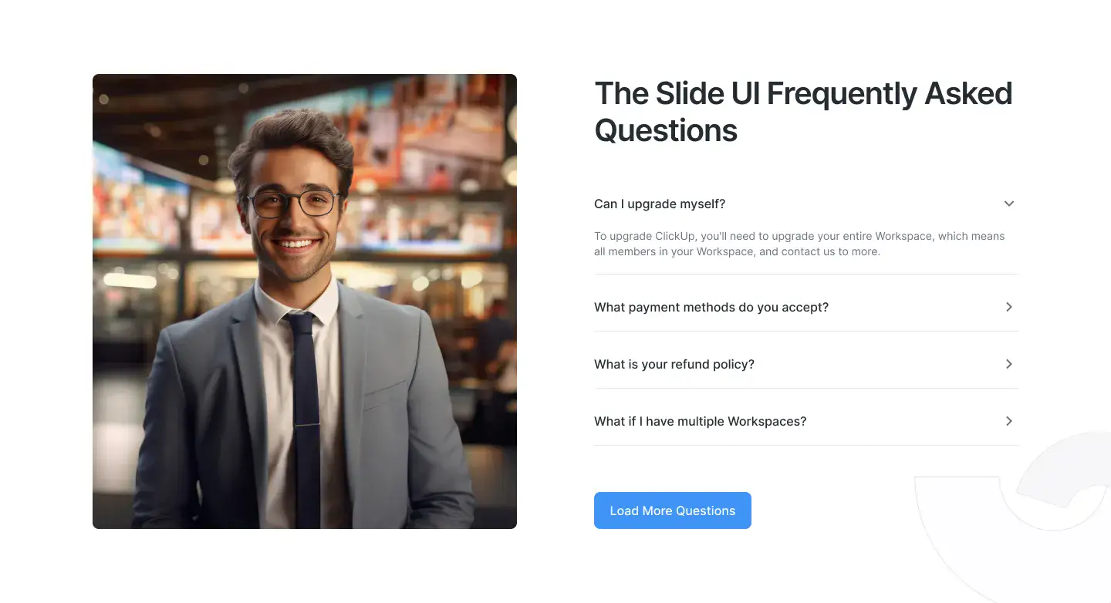1111x603 pixels.
Task: Click the Load More Questions button
Action: [673, 510]
